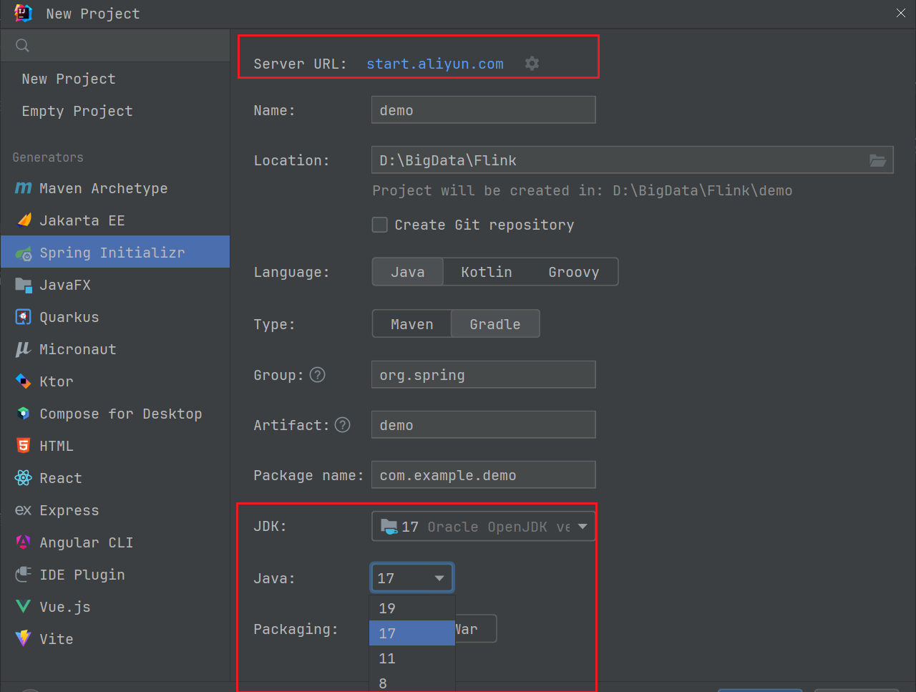Click the Maven Archetype m icon
The width and height of the screenshot is (916, 692).
click(24, 188)
